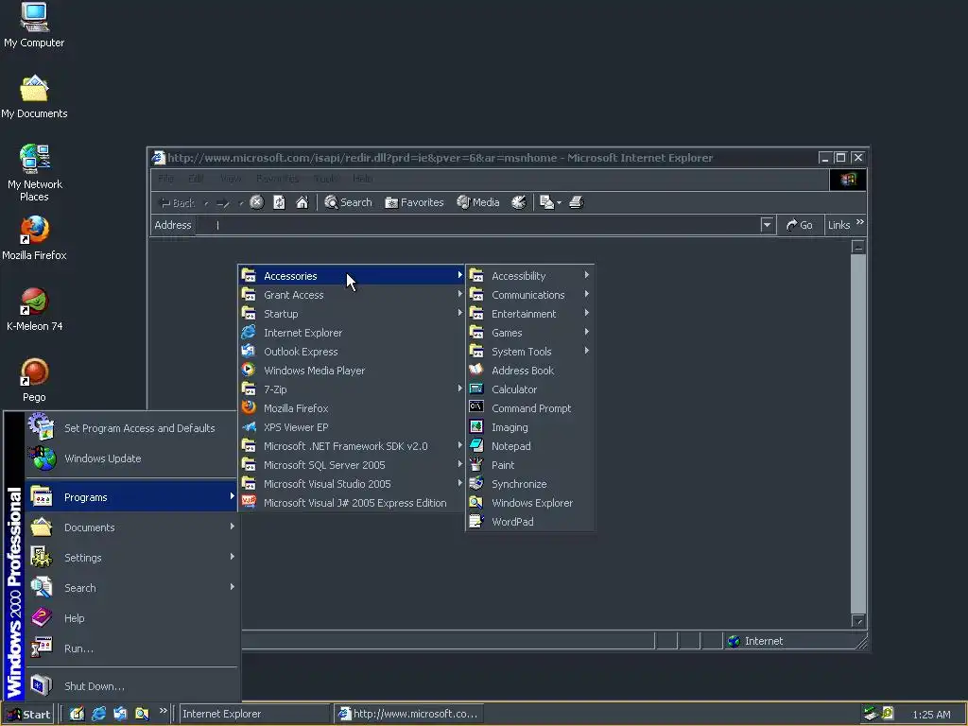
Task: Click Show Desktop quick launch icon
Action: point(77,714)
